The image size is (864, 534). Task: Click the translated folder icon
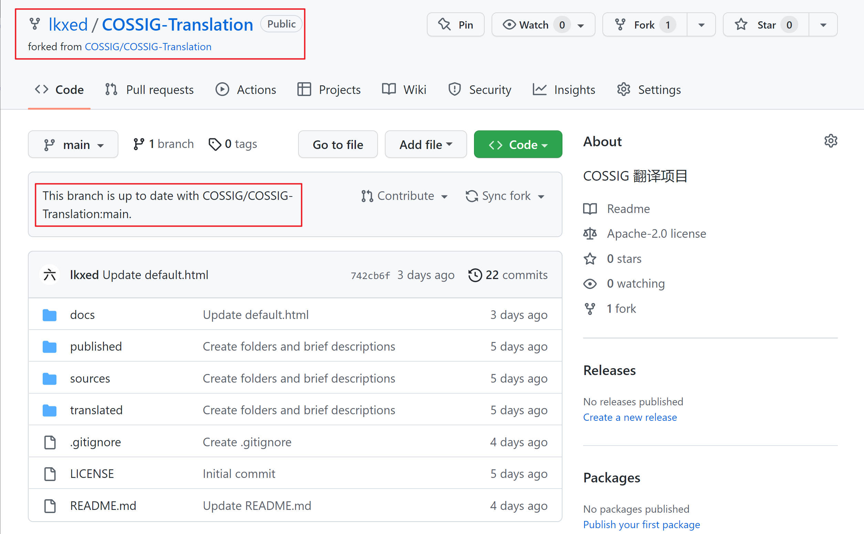(x=50, y=410)
